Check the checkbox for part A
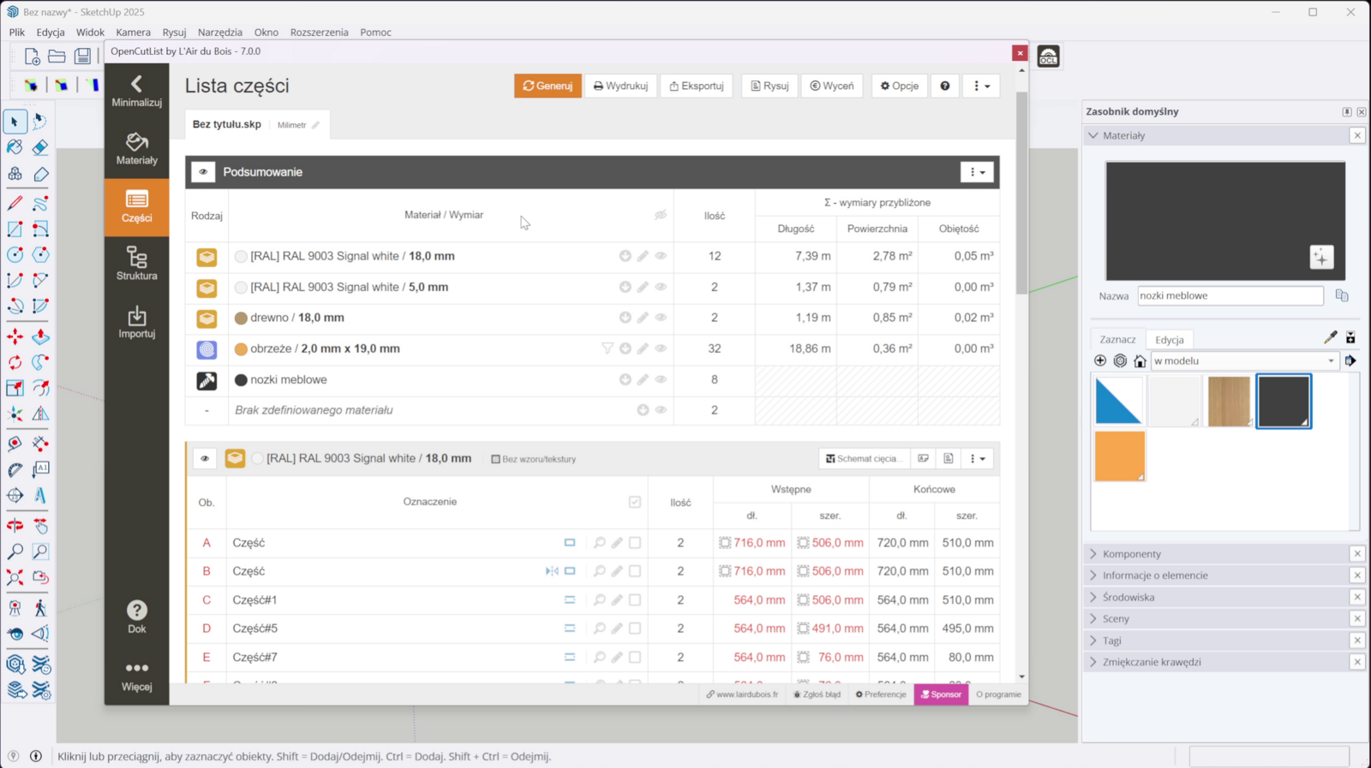 [635, 543]
